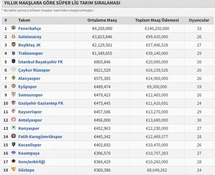This screenshot has height=175, width=215.
Task: Sort by Toplam Maaş Ödemesi column header
Action: 157,20
